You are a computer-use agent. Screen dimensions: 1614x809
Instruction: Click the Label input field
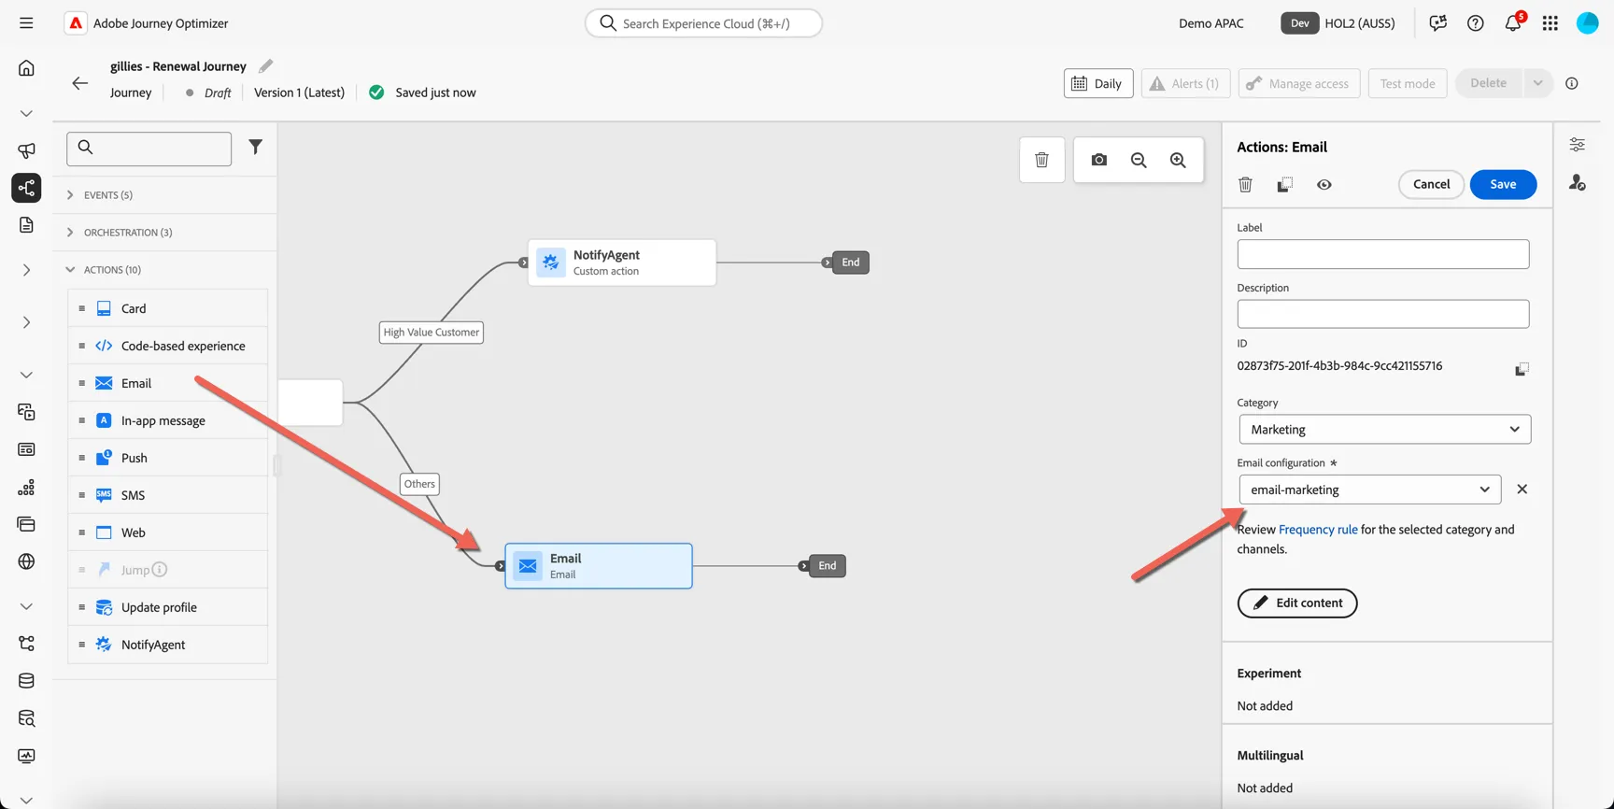click(1383, 254)
